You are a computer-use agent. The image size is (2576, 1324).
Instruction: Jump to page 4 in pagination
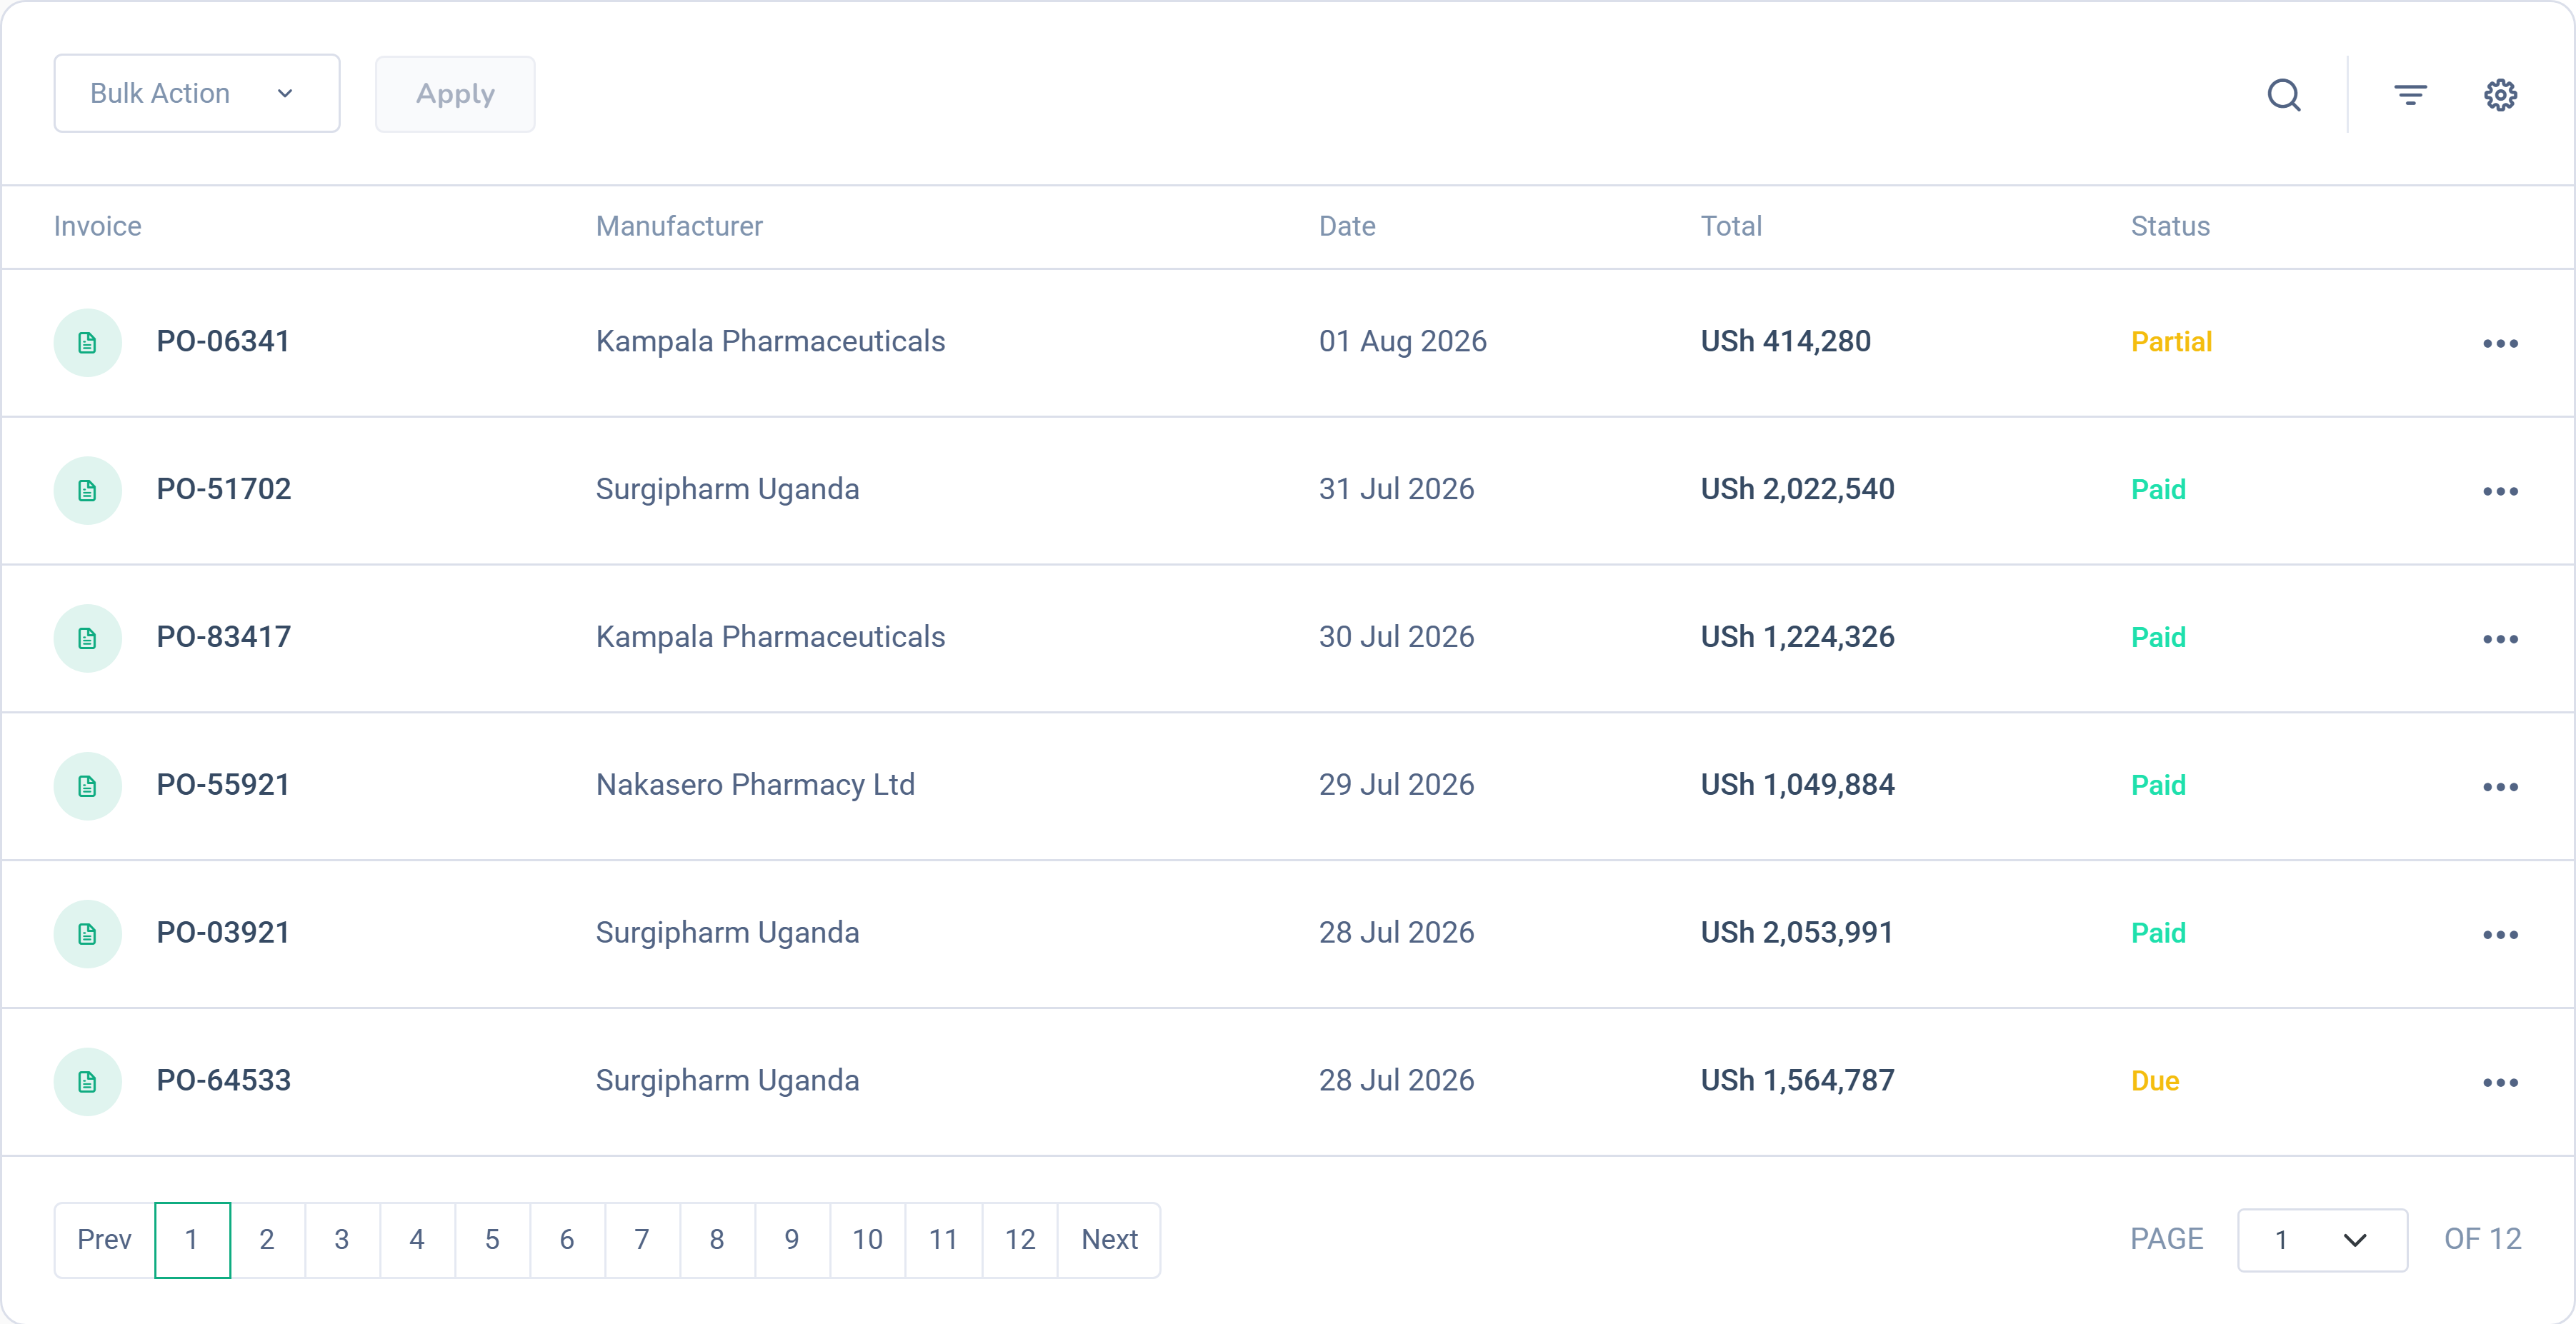(x=417, y=1240)
